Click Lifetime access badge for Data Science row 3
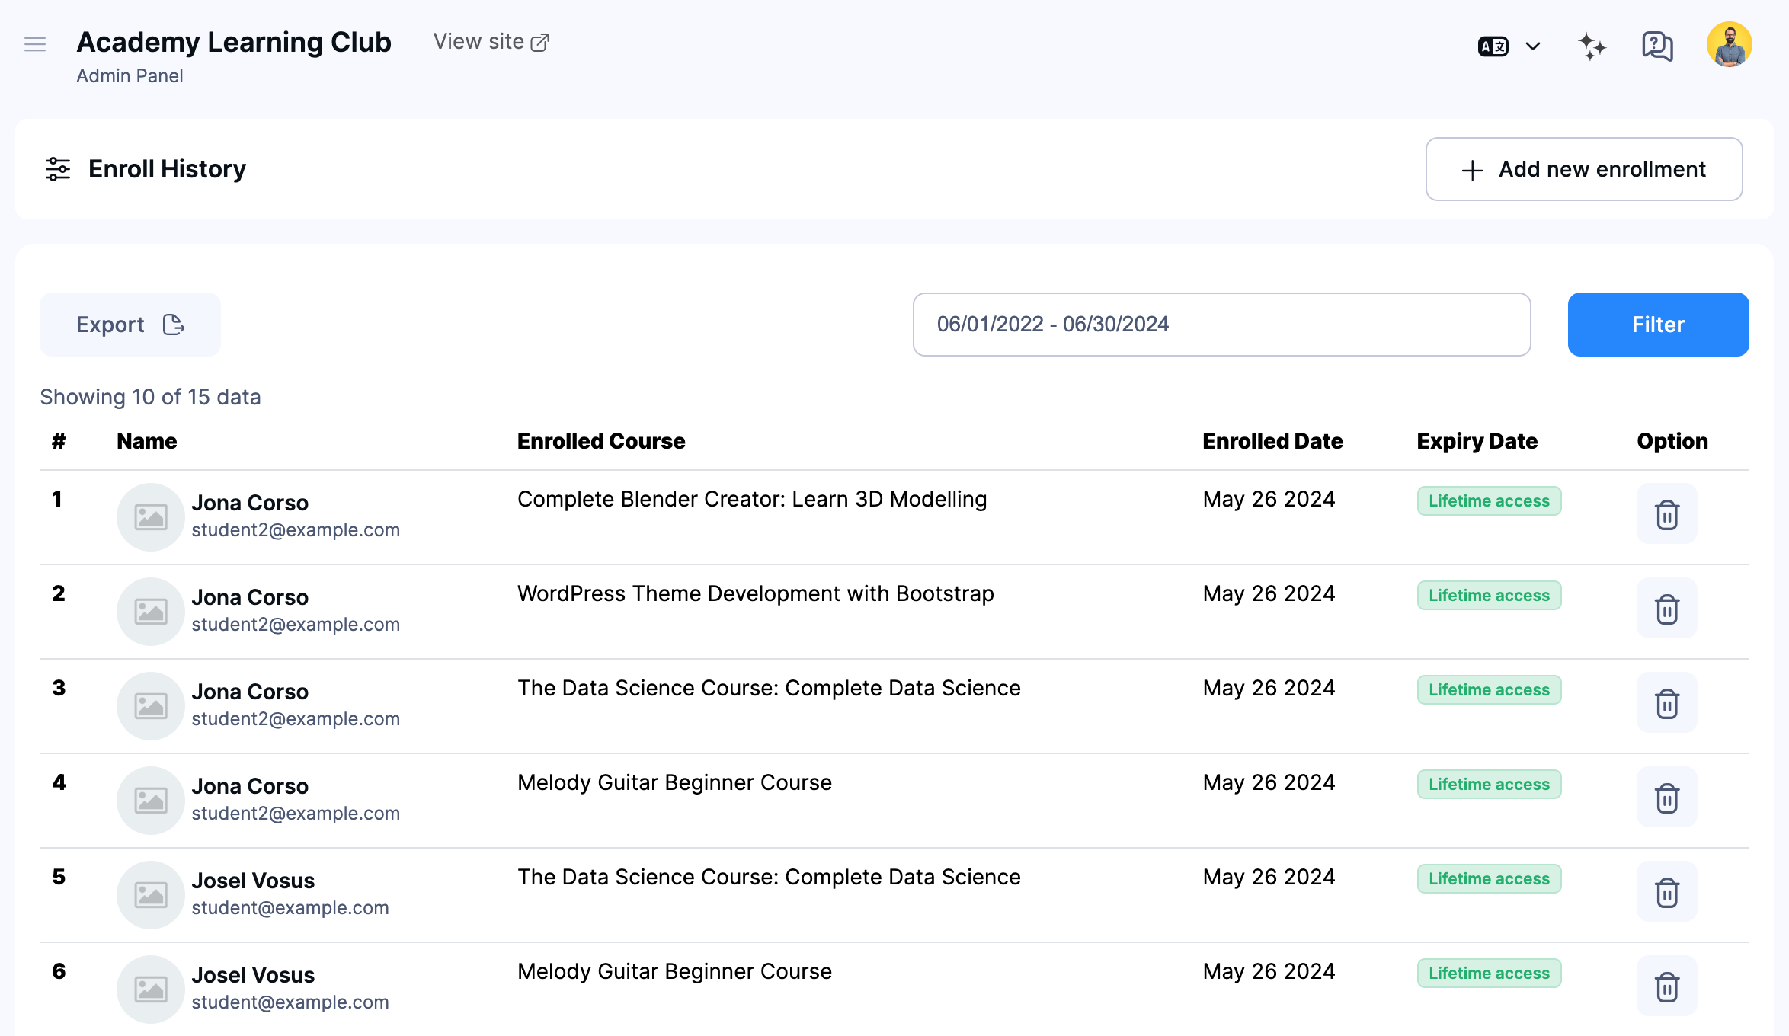Screen dimensions: 1789x1036 pyautogui.click(x=1489, y=689)
